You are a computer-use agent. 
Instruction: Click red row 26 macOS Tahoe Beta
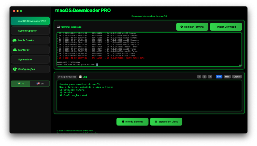(101, 58)
